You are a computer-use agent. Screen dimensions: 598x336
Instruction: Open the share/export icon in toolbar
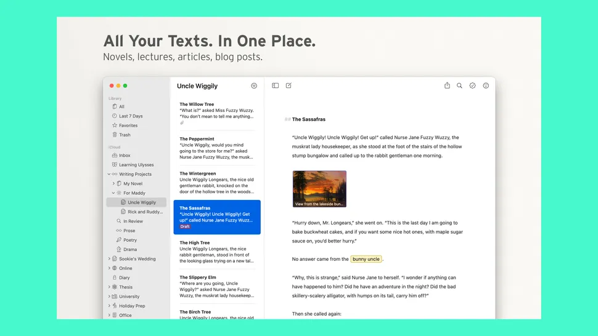(447, 86)
